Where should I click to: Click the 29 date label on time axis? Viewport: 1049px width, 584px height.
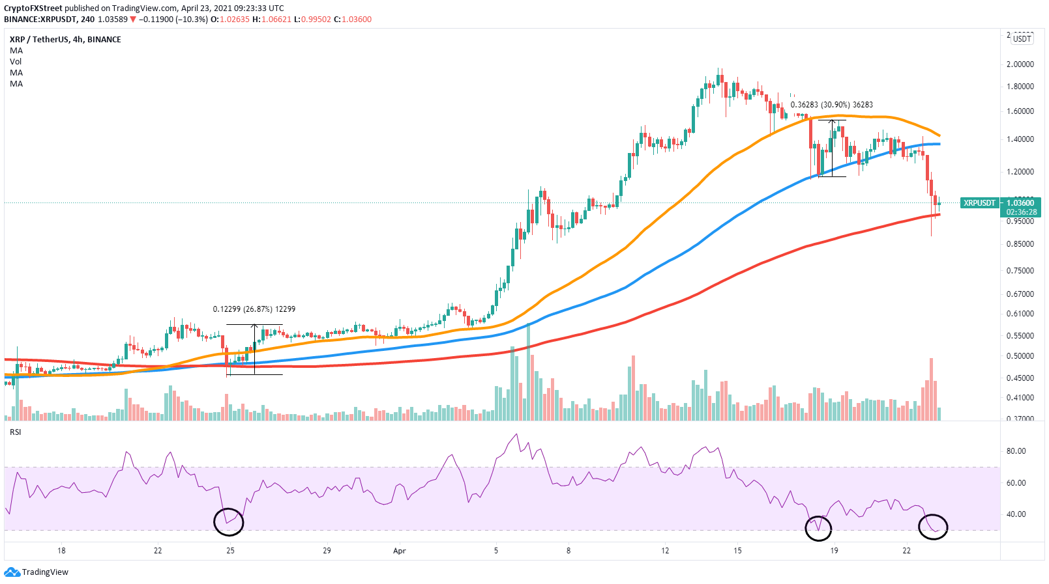coord(327,551)
